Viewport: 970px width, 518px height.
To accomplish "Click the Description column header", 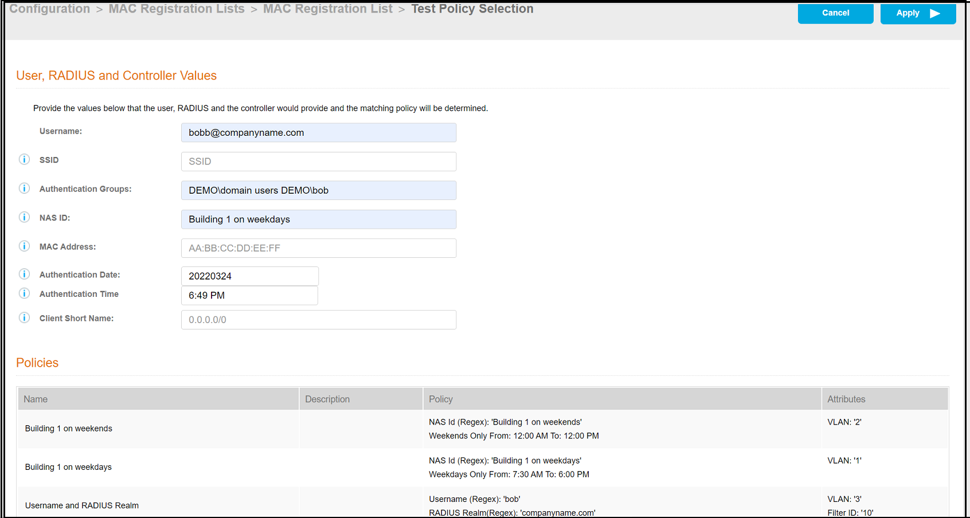I will (x=361, y=399).
